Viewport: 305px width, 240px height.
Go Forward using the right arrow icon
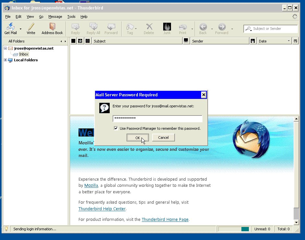(222, 27)
